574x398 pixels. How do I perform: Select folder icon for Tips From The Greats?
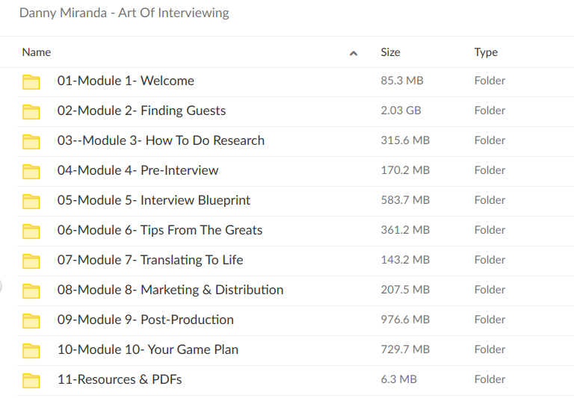tap(31, 231)
